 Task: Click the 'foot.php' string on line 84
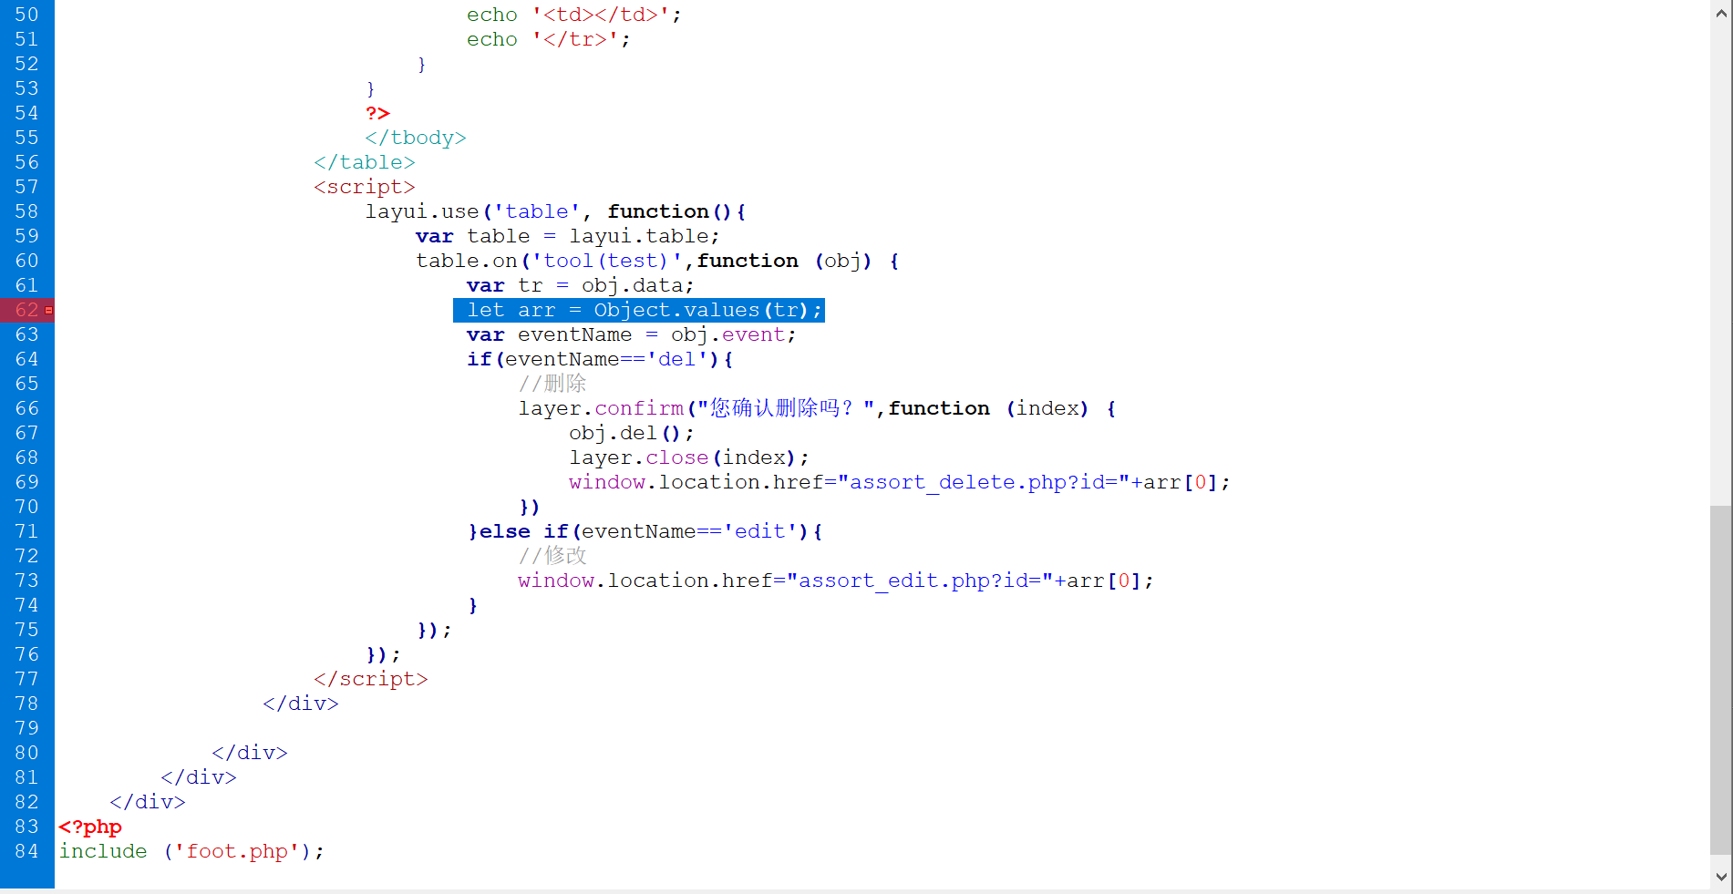click(237, 851)
